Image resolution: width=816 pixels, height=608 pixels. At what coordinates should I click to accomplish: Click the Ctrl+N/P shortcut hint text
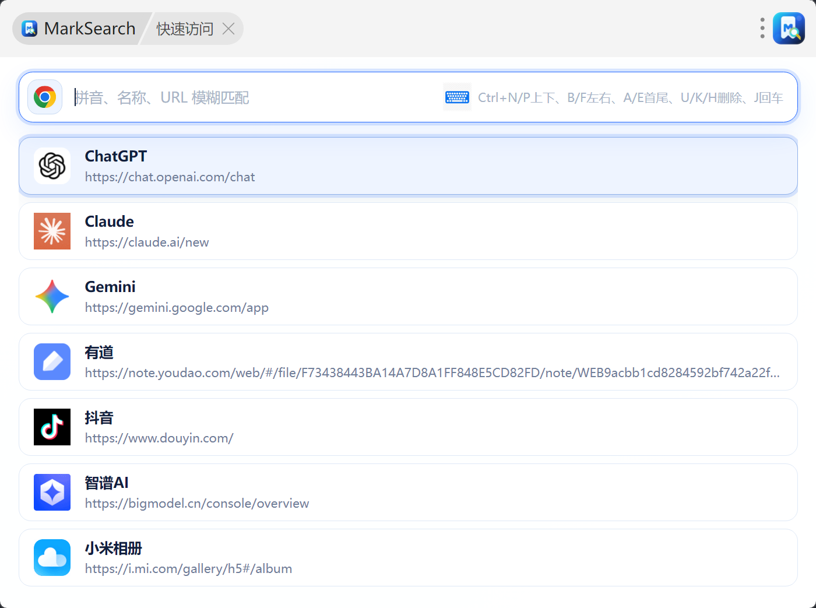pyautogui.click(x=631, y=98)
